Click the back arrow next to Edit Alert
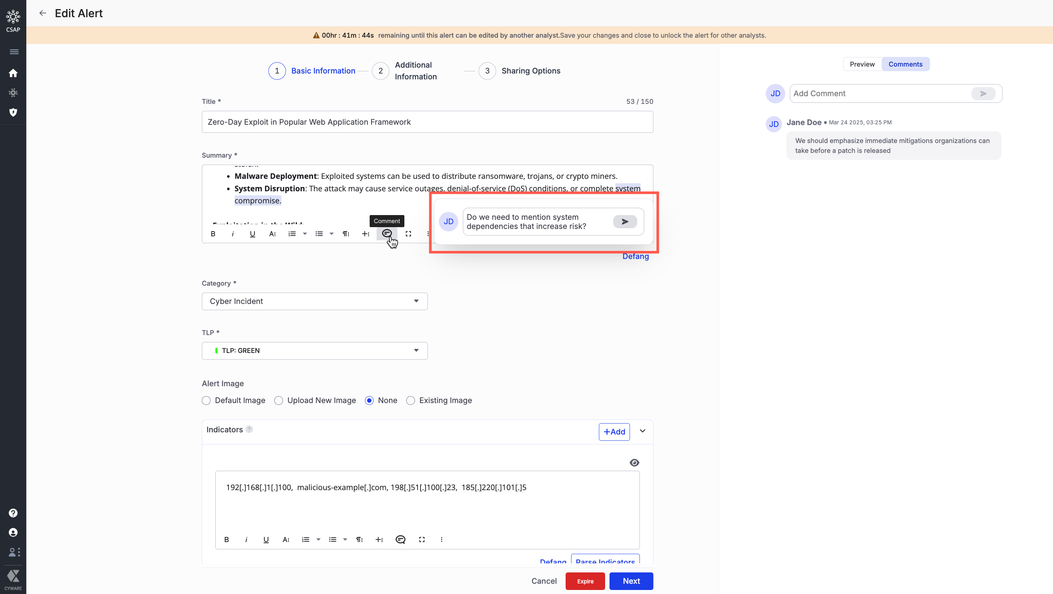This screenshot has width=1053, height=594. click(x=42, y=13)
